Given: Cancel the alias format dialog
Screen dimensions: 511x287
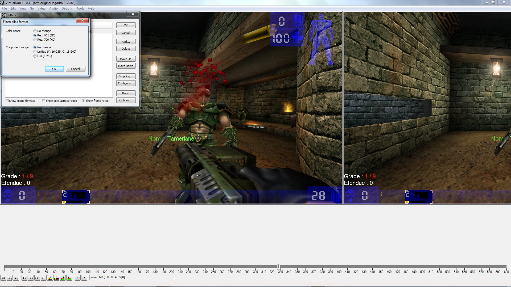Looking at the screenshot, I should click(x=76, y=69).
